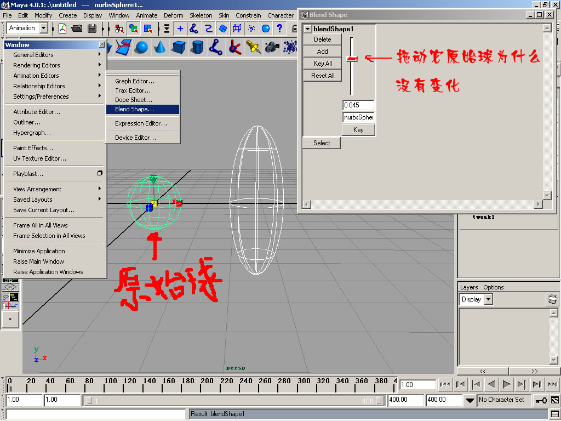Click Add button in Blend Shape window
Screen dimensions: 561x421
point(322,52)
